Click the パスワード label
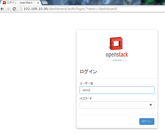This screenshot has height=134, width=165. [x=86, y=98]
